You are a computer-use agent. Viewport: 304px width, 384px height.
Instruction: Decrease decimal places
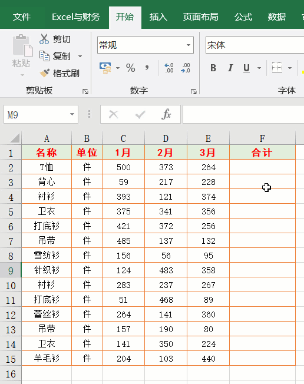pos(186,68)
